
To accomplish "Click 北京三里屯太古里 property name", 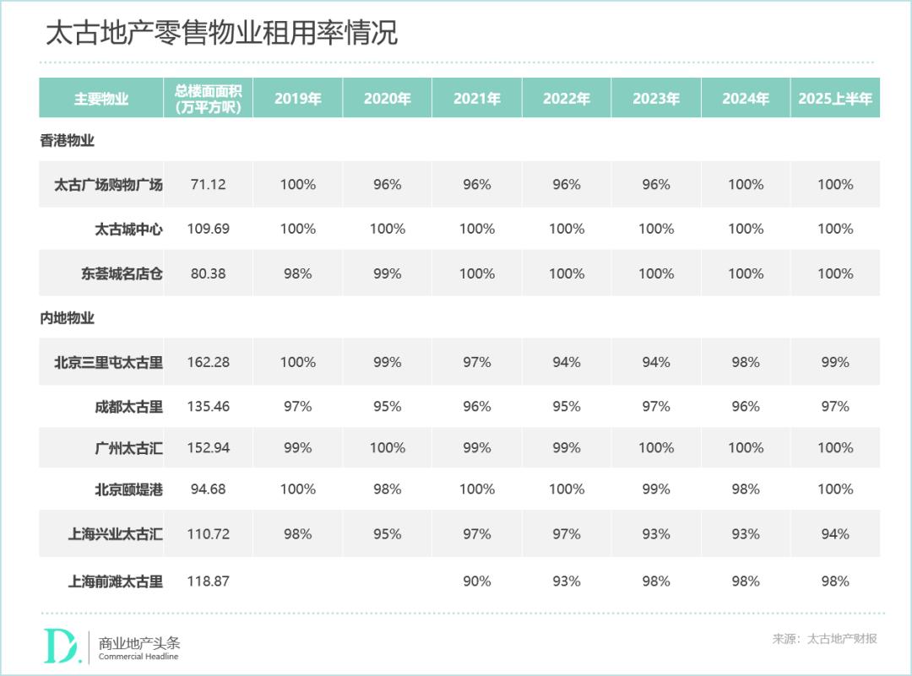I will point(108,362).
